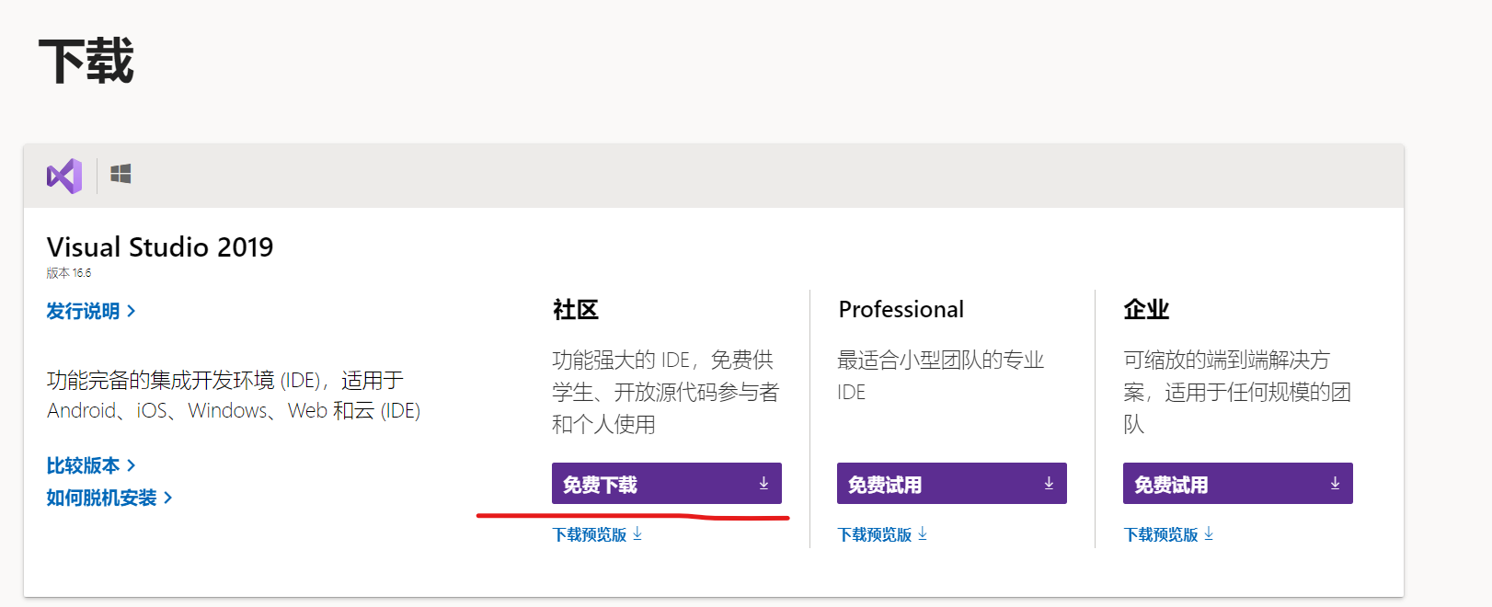1492x607 pixels.
Task: Click the chevron next to 如何脱机安装
Action: point(168,498)
